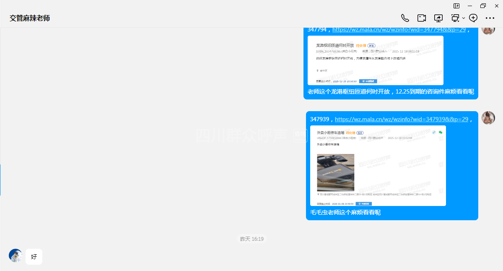Start a video call from the header

tap(422, 18)
